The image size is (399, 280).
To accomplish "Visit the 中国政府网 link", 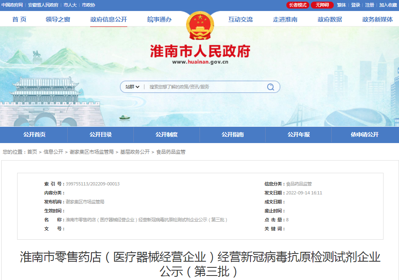I will [13, 5].
